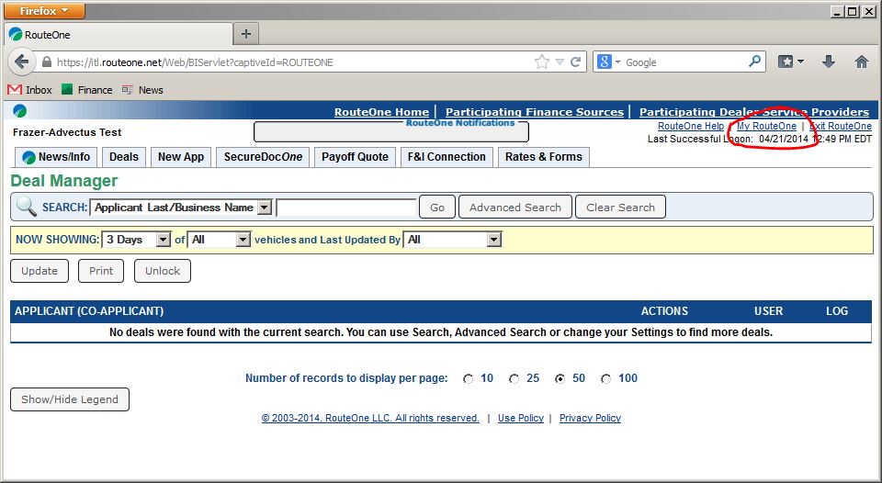Click the Clear Search button

620,207
